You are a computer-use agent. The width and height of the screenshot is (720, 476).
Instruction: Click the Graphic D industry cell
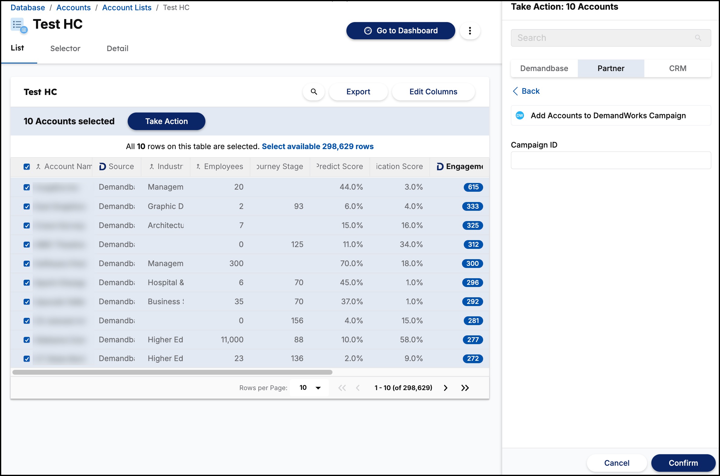click(166, 206)
